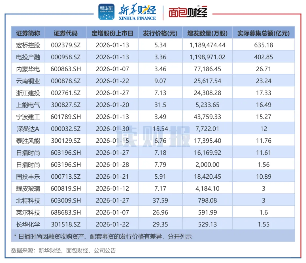Click the 电投产融 name cell
The width and height of the screenshot is (306, 263).
tap(28, 57)
